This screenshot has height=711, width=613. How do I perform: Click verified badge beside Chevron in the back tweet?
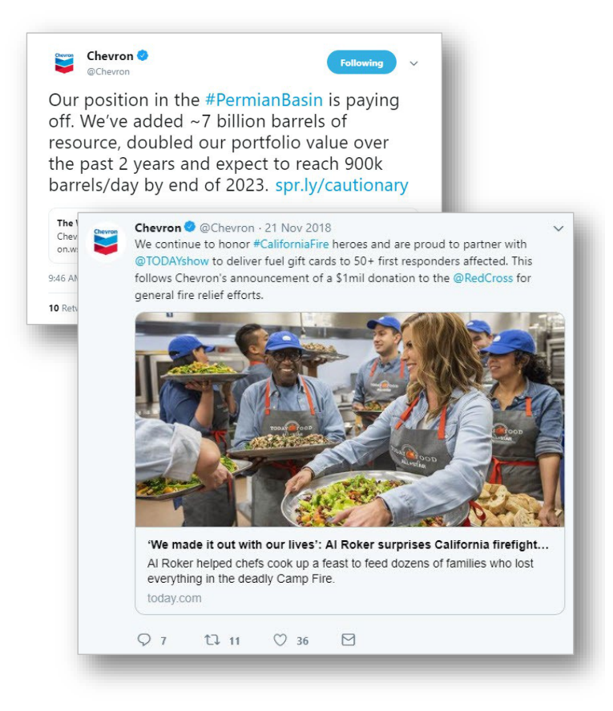click(143, 56)
